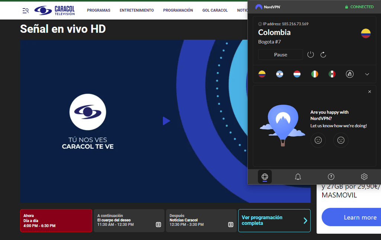381x240 pixels.
Task: Pause the NordVPN connection
Action: tap(281, 55)
